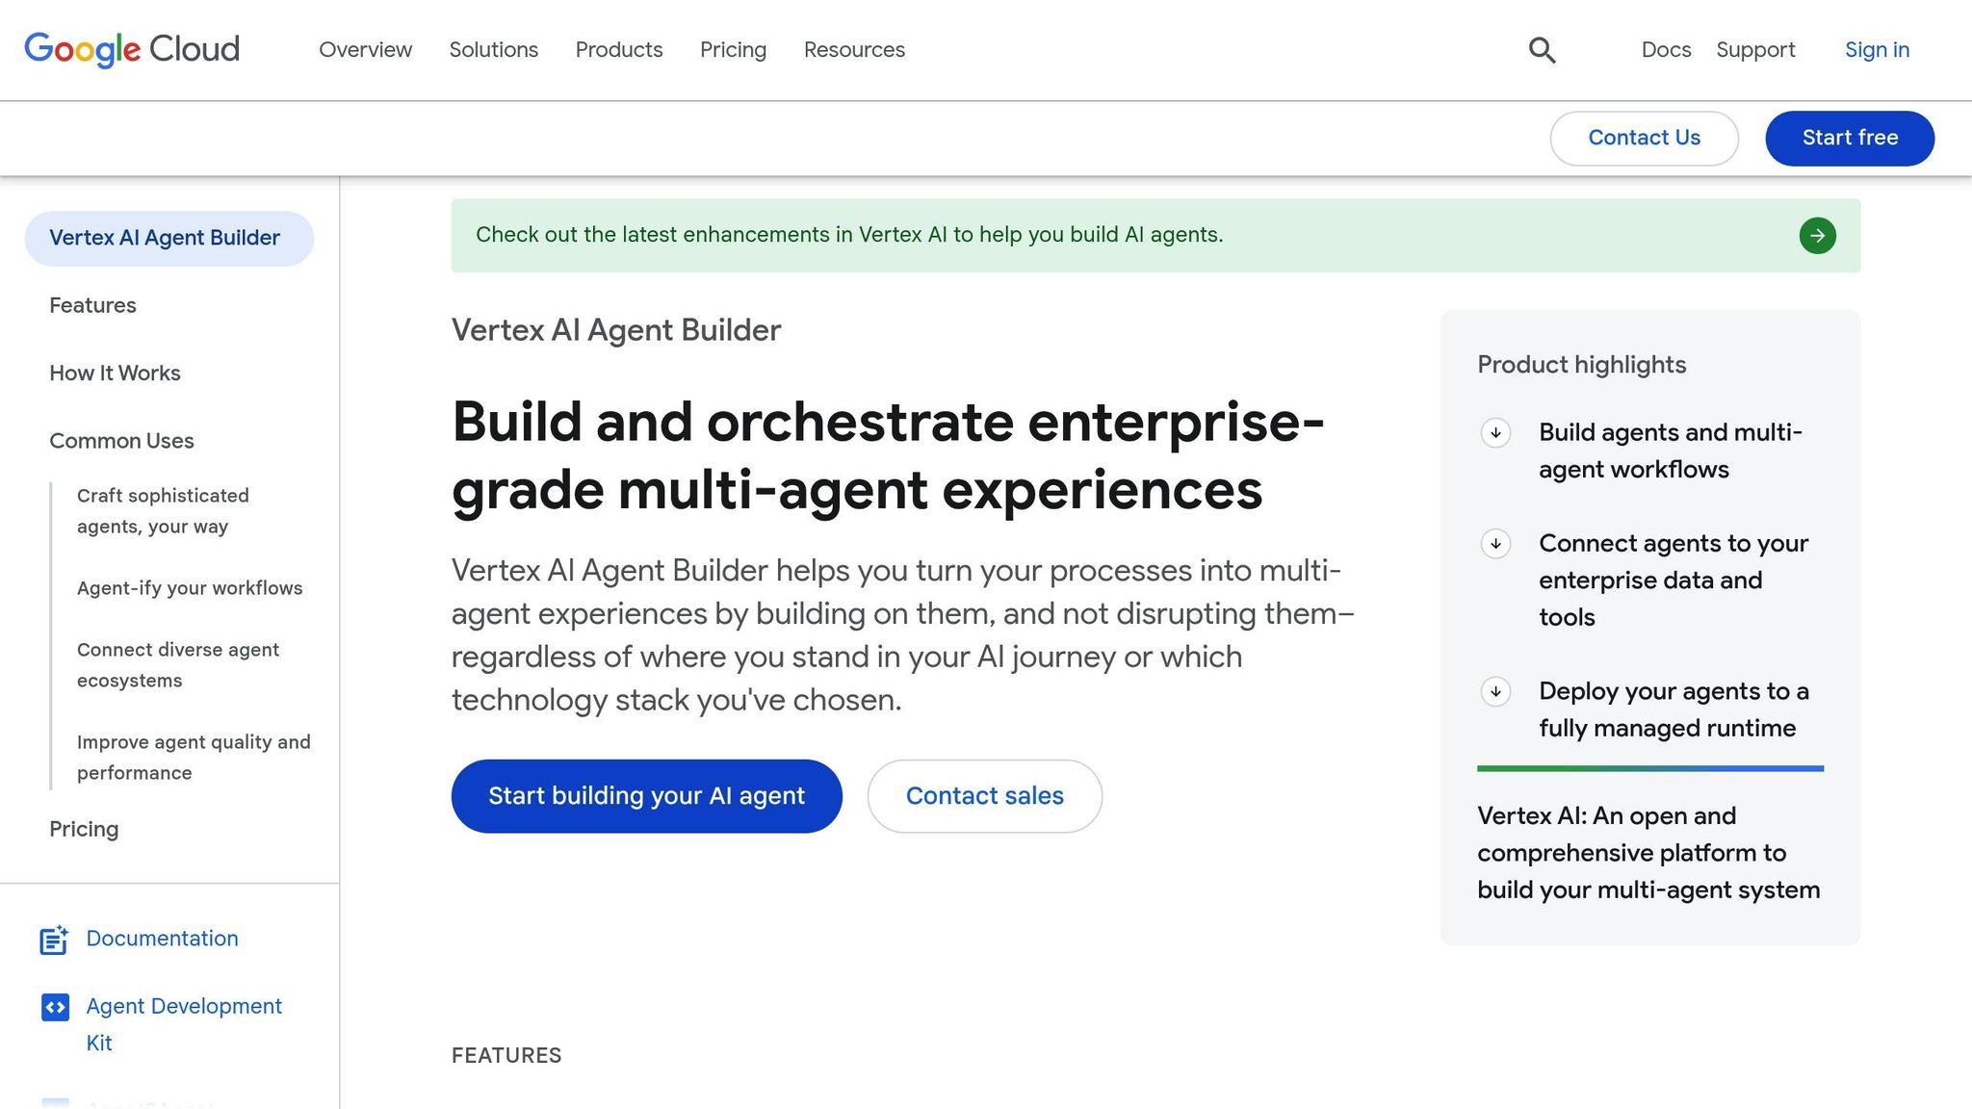Select 'Build agents and multi-agent workflows' highlight
Image resolution: width=1972 pixels, height=1109 pixels.
pos(1671,451)
